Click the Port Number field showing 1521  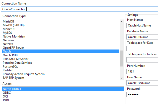point(142,71)
